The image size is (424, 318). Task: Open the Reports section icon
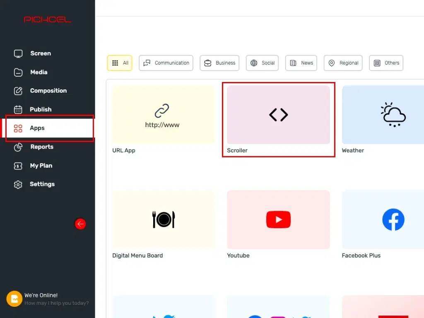(x=18, y=147)
